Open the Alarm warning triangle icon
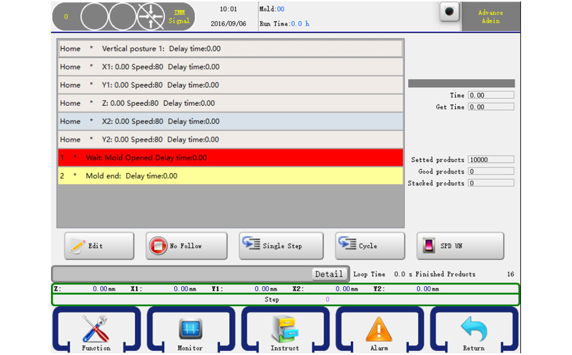 click(x=379, y=328)
